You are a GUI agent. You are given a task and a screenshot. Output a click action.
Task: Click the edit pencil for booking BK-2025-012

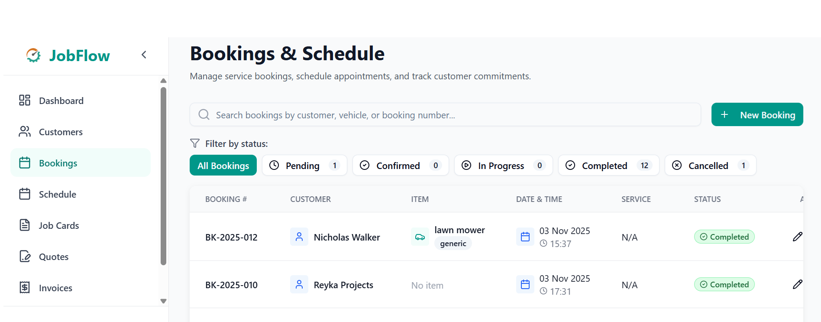tap(798, 237)
